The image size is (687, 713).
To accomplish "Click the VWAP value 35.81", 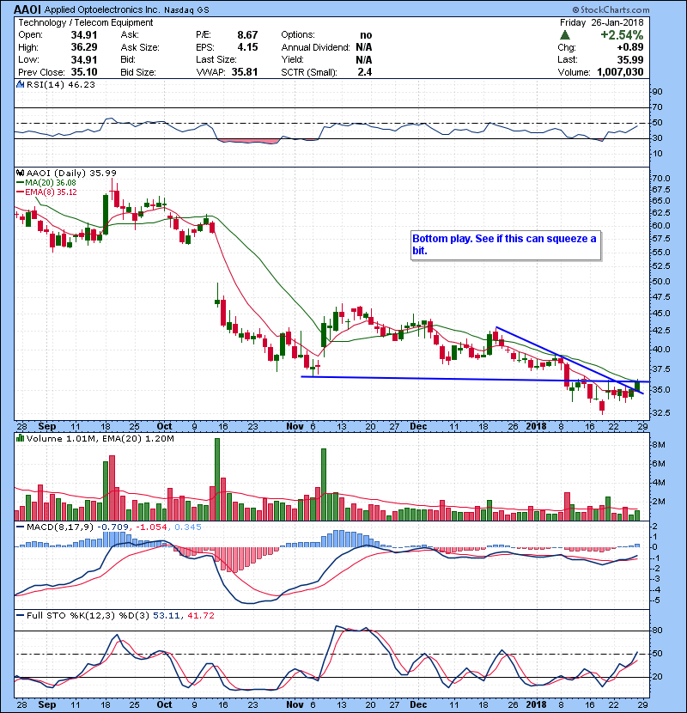I will pyautogui.click(x=245, y=72).
